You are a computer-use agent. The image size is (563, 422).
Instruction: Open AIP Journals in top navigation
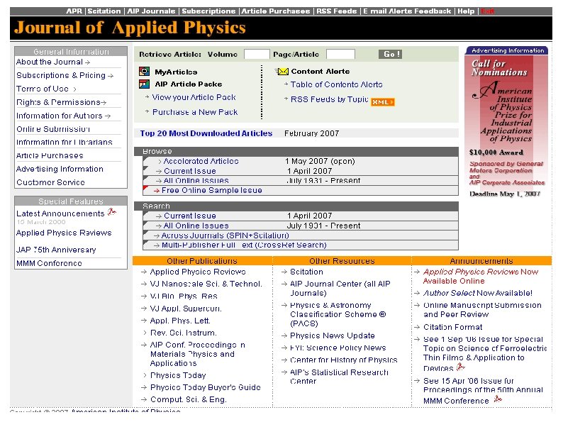[151, 11]
